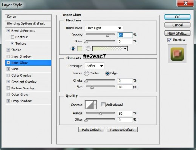
Task: Select the solid color radio button
Action: (73, 48)
